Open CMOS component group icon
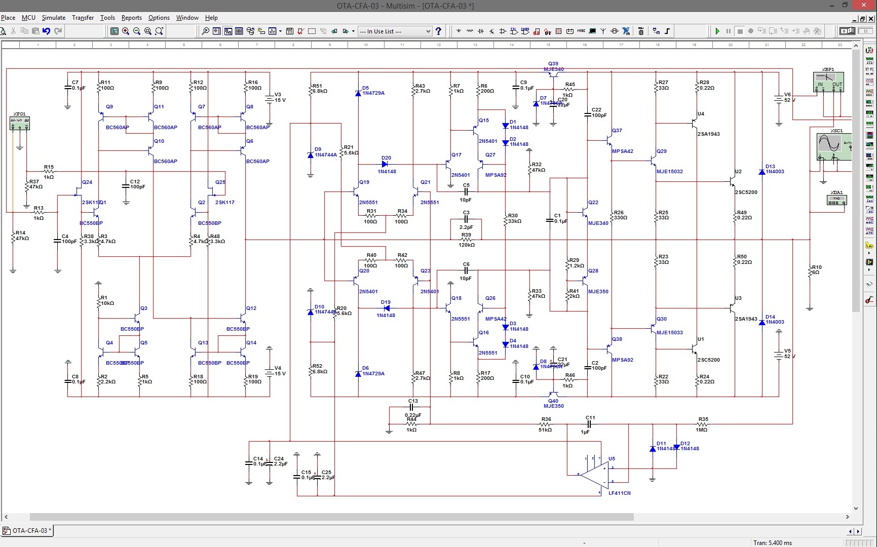 pos(525,31)
